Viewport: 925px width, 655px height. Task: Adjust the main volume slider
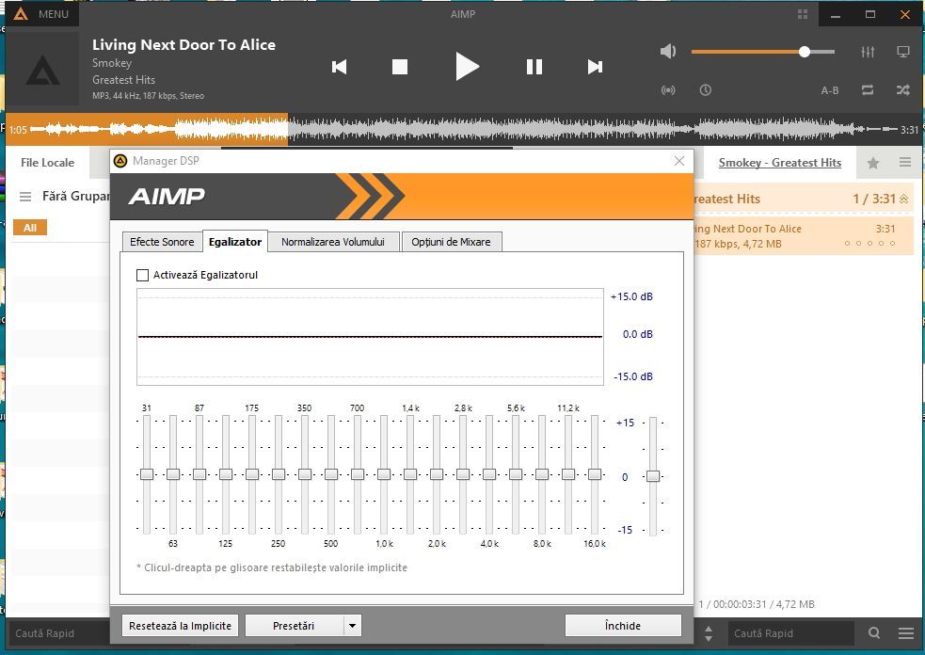[x=763, y=52]
